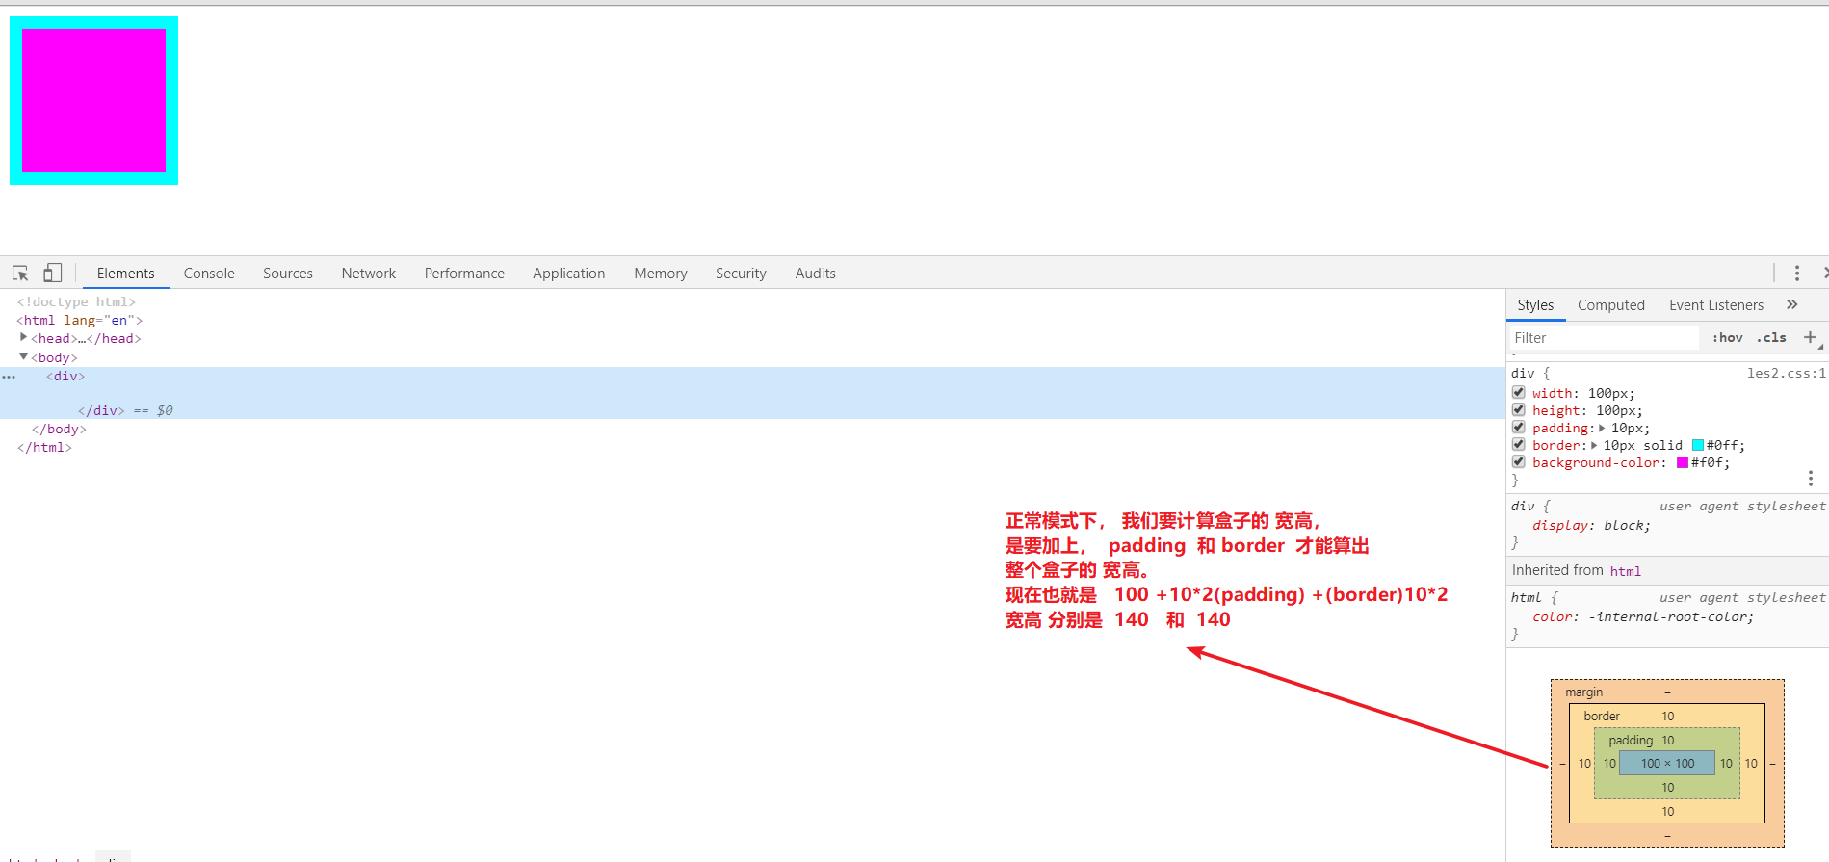Screen dimensions: 1829x862
Task: Switch to the Security tab
Action: pyautogui.click(x=741, y=274)
